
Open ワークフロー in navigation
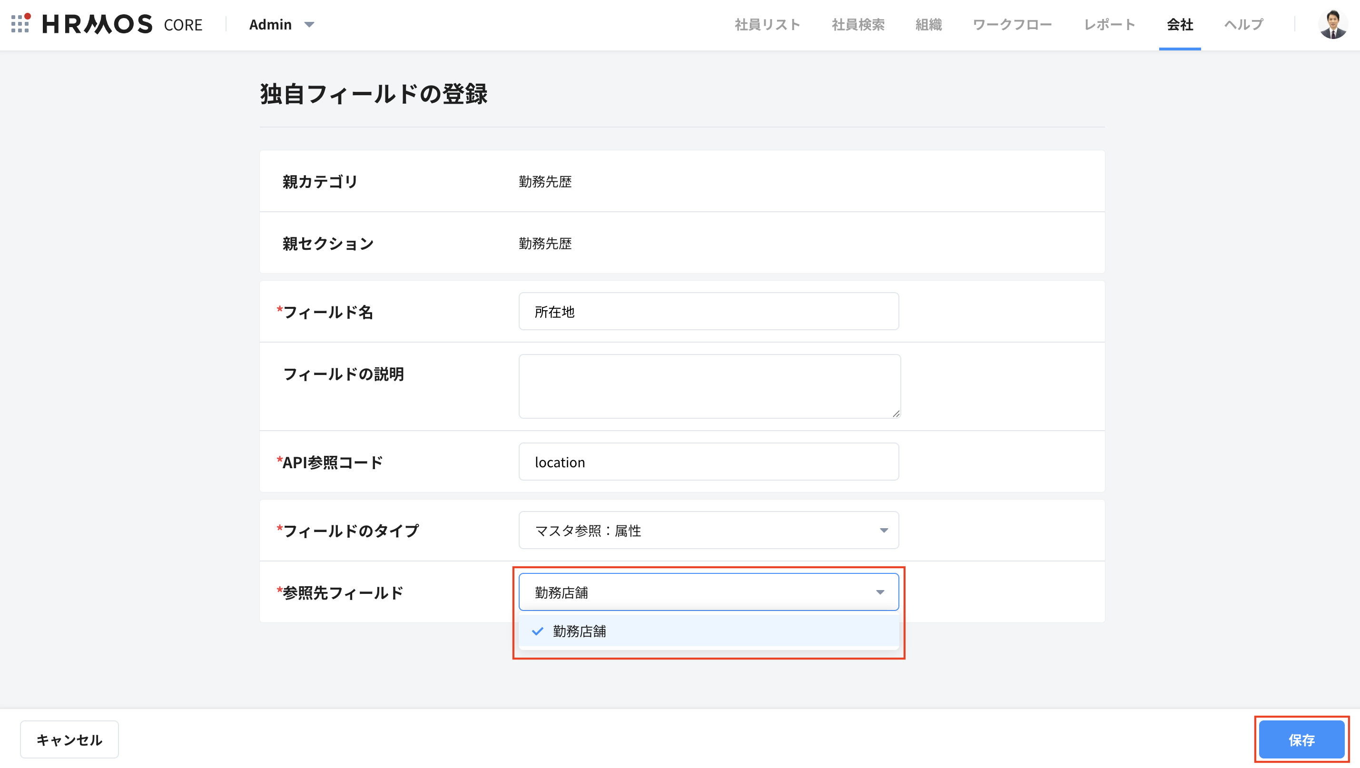(x=1012, y=25)
